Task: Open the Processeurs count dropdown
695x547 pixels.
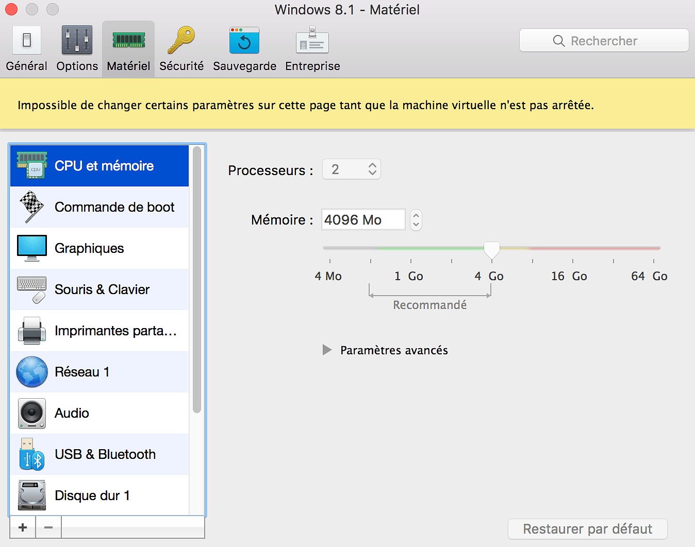Action: click(352, 169)
